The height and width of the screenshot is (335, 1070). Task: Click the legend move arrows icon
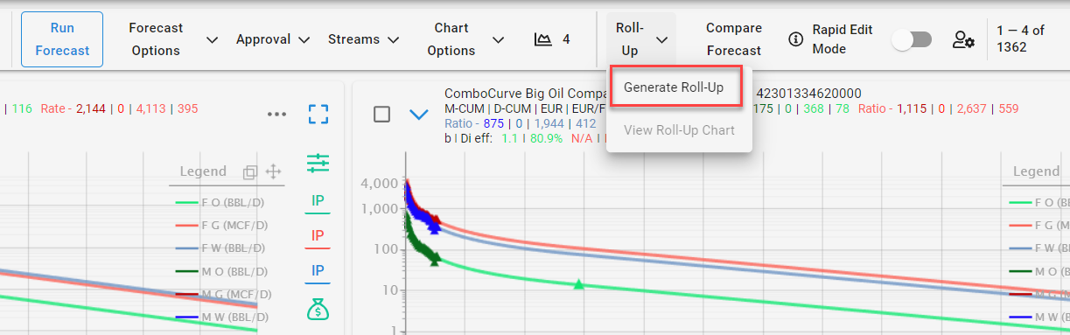click(x=273, y=171)
